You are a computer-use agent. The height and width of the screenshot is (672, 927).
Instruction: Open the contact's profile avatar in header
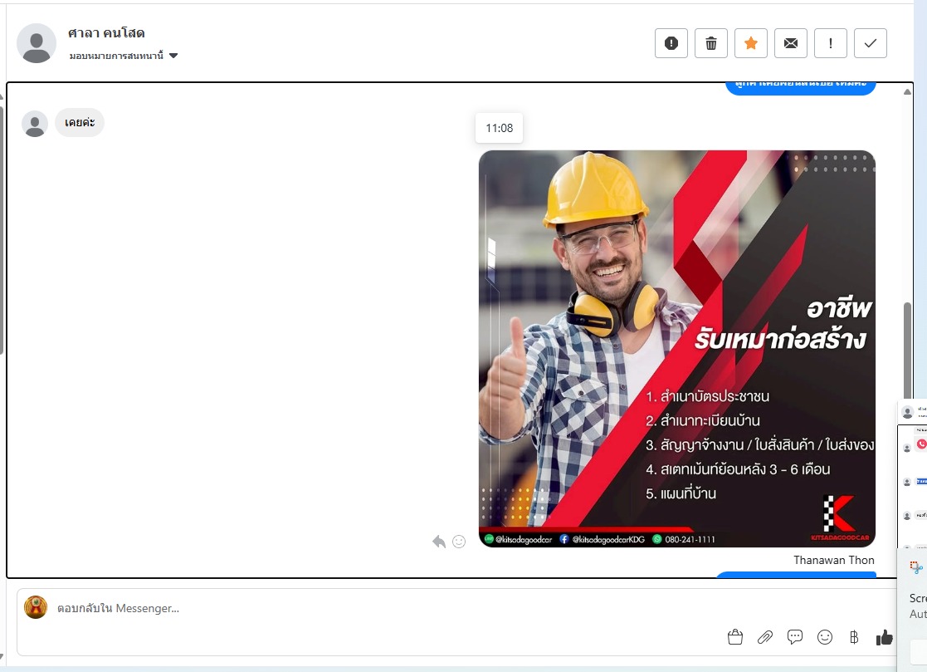pyautogui.click(x=37, y=43)
